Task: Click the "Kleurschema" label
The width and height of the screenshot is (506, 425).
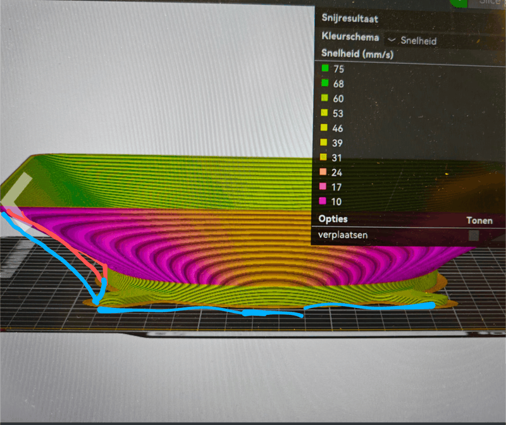Action: (x=350, y=37)
